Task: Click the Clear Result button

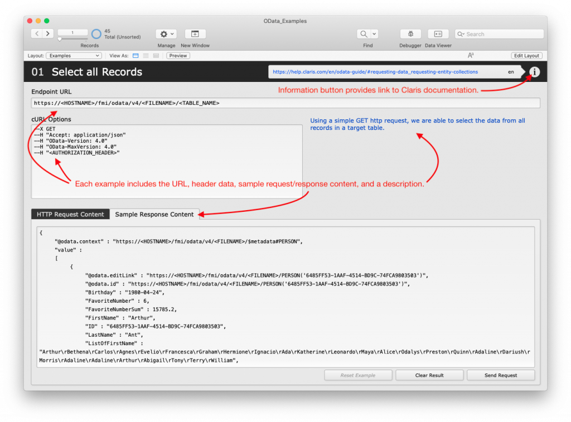Action: point(429,375)
